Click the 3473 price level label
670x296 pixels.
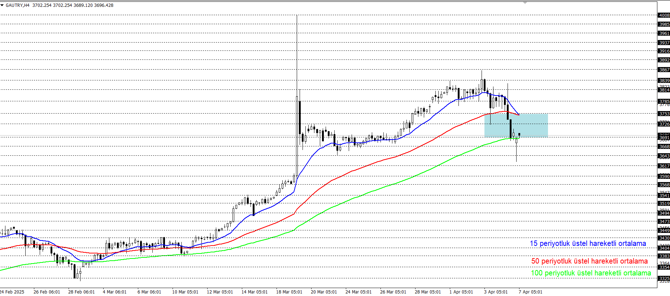664,221
